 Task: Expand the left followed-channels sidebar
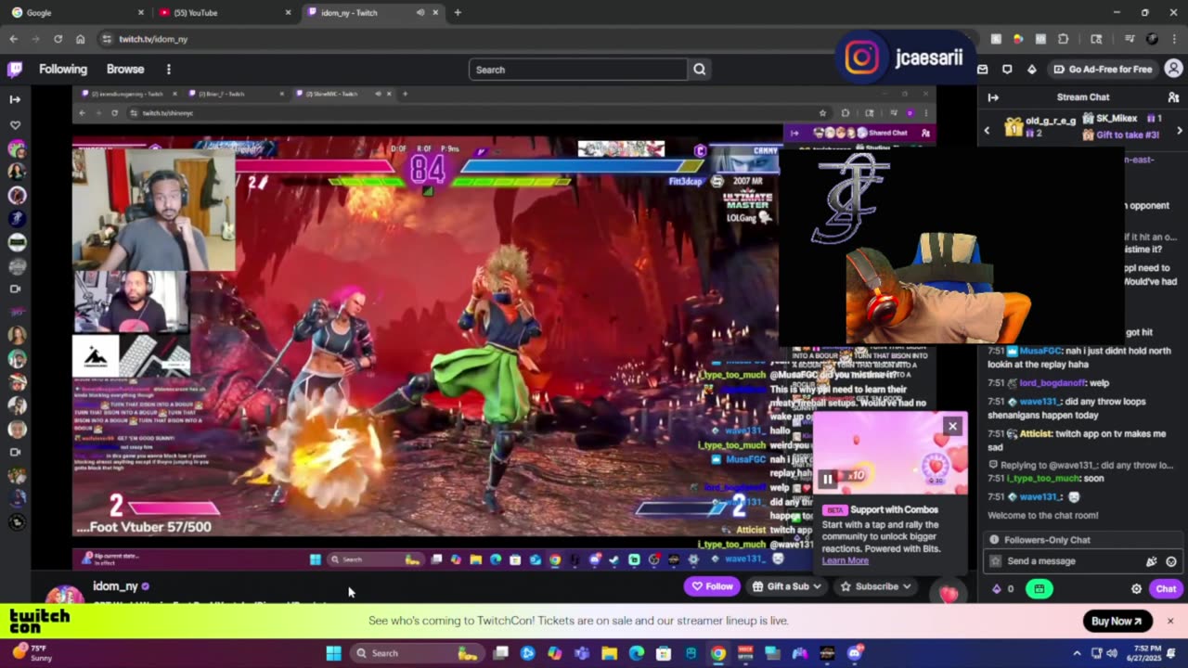(x=15, y=98)
